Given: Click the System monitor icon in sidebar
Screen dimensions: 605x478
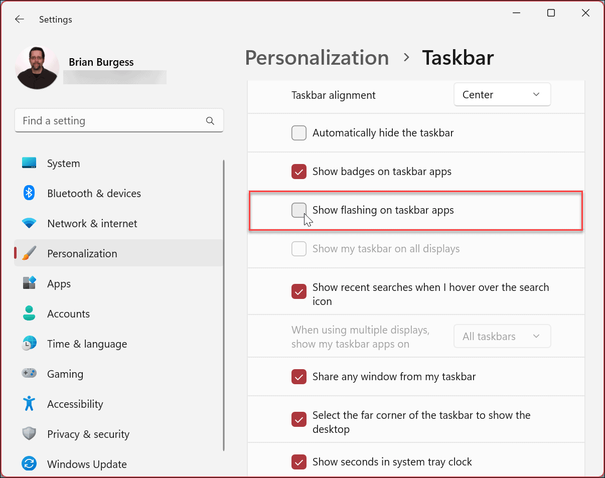Looking at the screenshot, I should [x=29, y=164].
